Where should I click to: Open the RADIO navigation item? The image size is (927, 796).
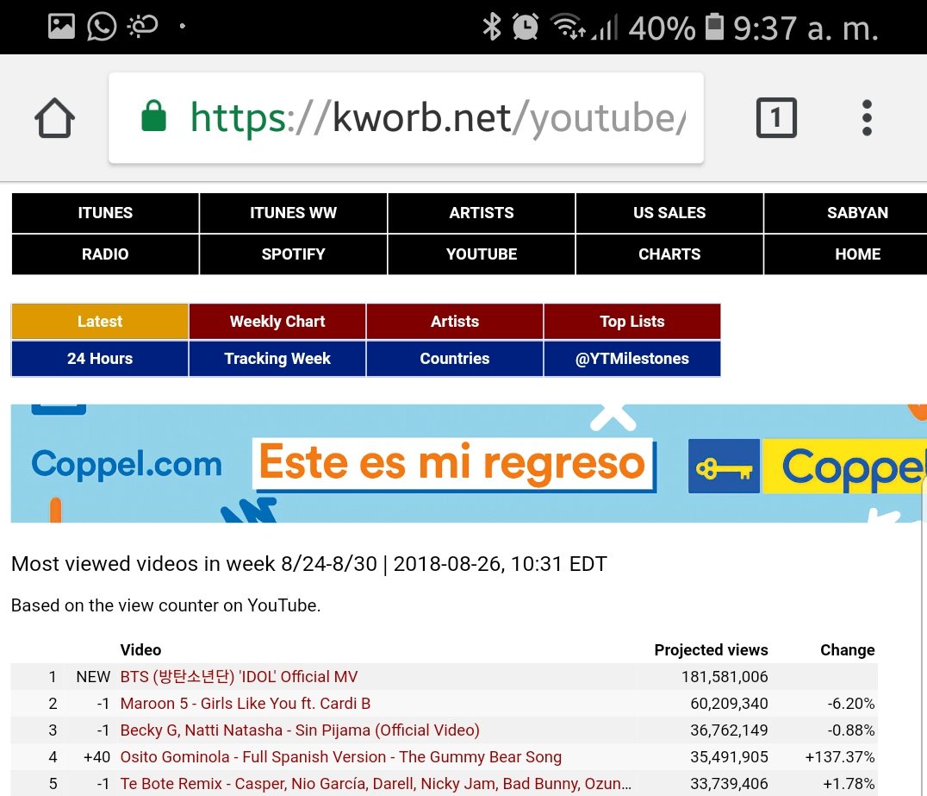[x=105, y=254]
